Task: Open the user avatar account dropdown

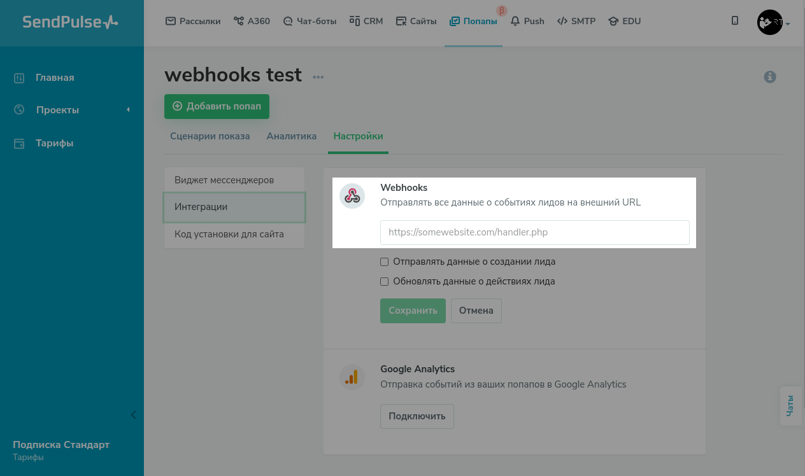Action: [773, 23]
